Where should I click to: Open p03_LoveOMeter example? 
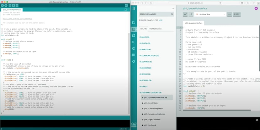(x=151, y=103)
